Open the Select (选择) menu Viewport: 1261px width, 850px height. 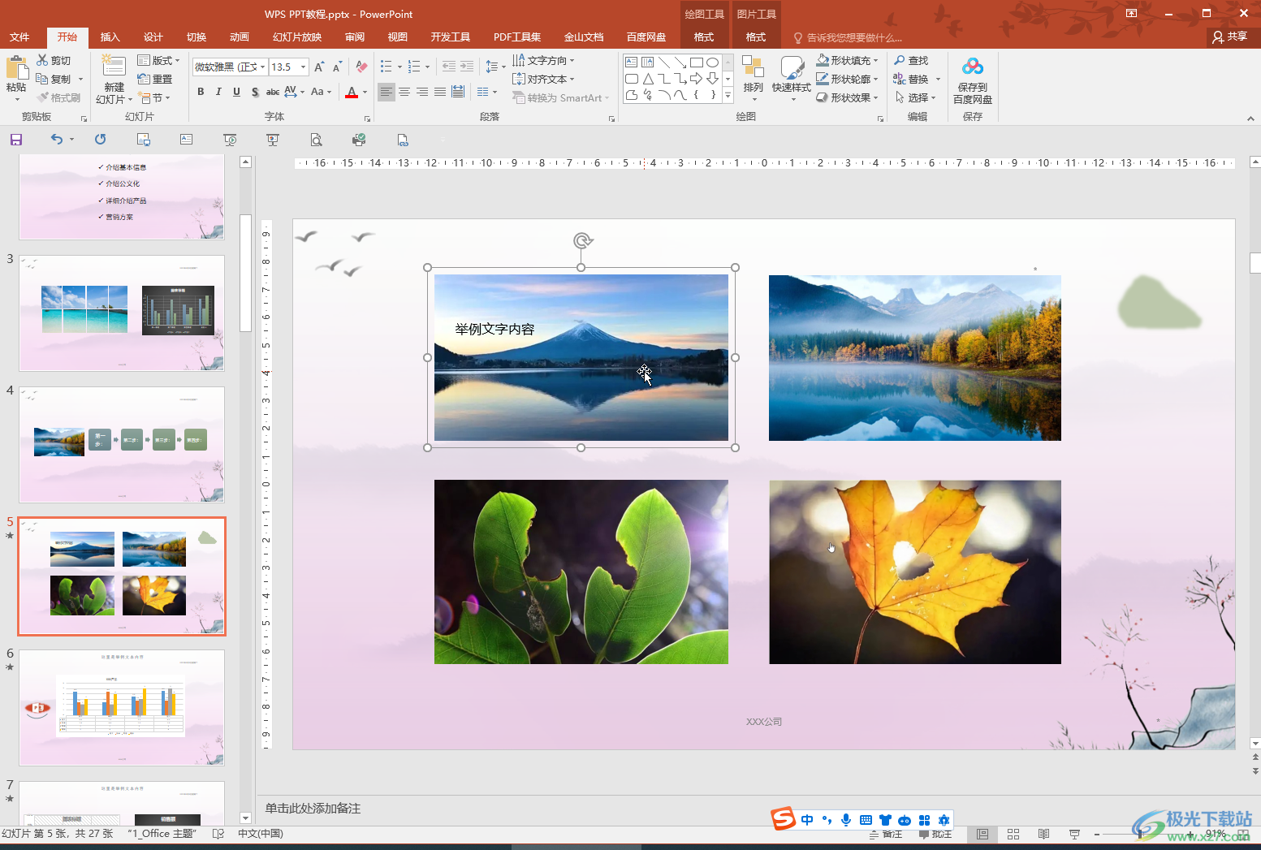tap(915, 97)
